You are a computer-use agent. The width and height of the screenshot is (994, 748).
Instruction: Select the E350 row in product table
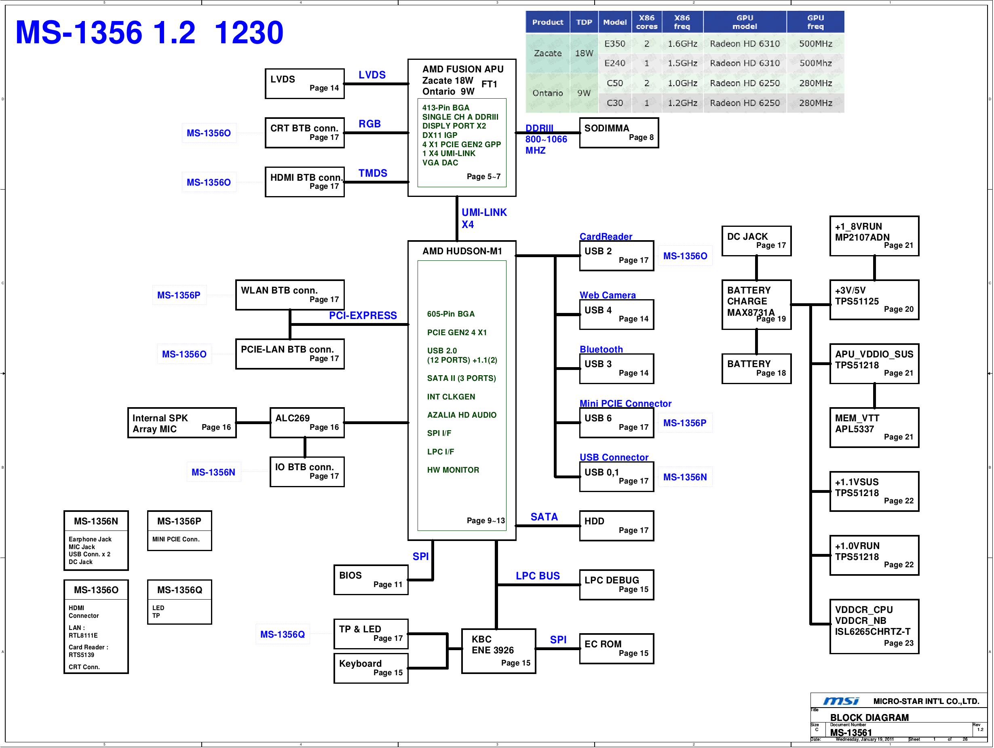click(614, 44)
